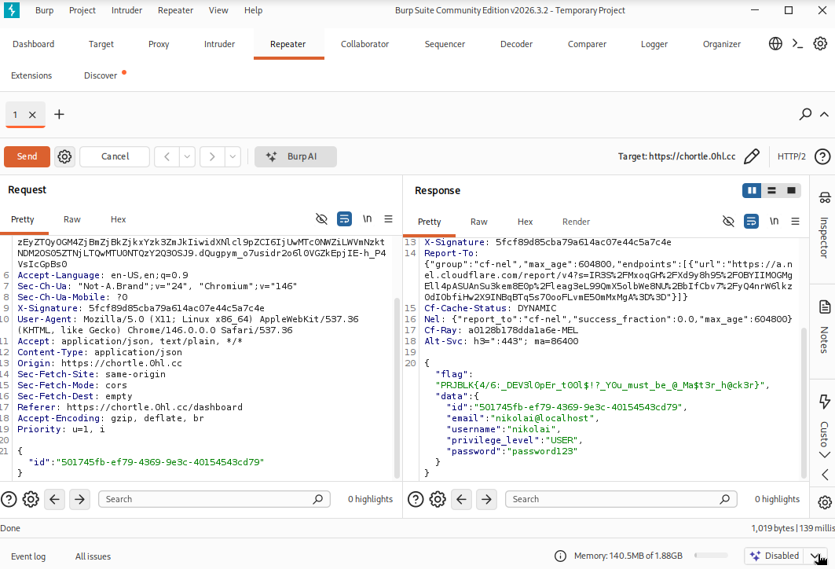This screenshot has height=569, width=835.
Task: Open the Burp browser globe icon
Action: [775, 44]
